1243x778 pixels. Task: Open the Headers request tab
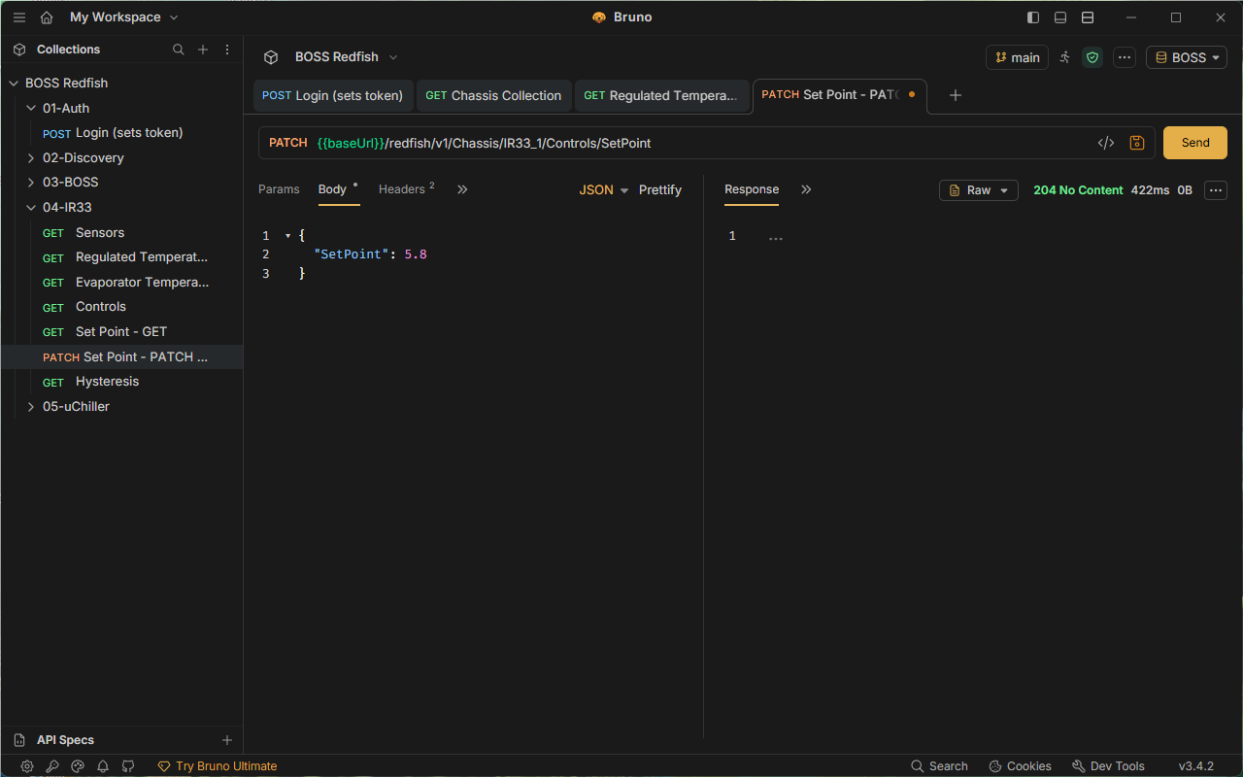407,189
